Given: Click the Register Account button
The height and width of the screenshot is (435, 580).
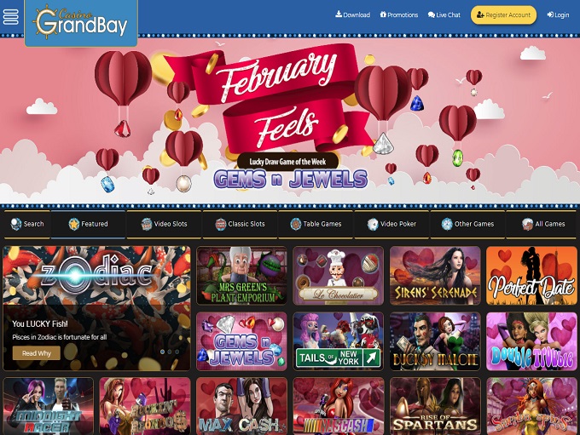Looking at the screenshot, I should tap(503, 14).
